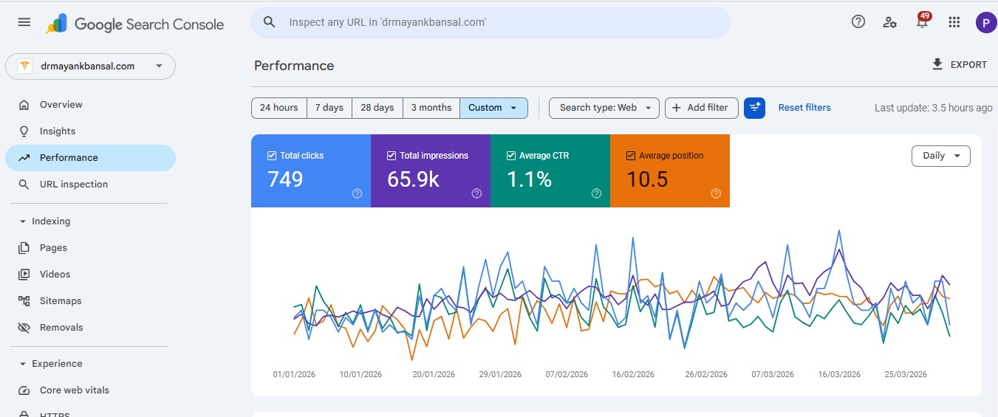
Task: Open the Daily granularity dropdown
Action: click(x=941, y=156)
